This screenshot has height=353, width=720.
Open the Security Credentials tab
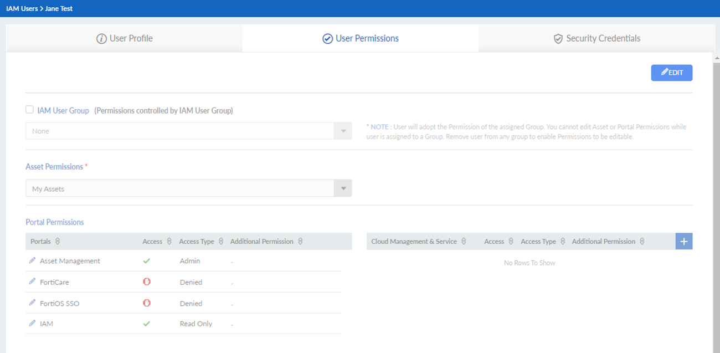(x=596, y=39)
